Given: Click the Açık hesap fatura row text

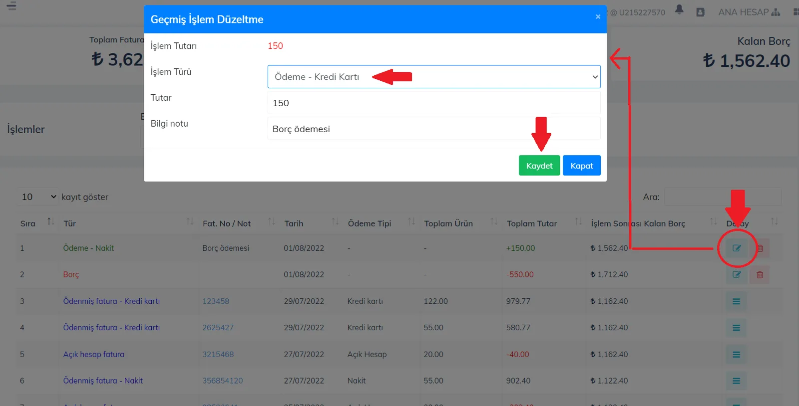Looking at the screenshot, I should [x=93, y=355].
